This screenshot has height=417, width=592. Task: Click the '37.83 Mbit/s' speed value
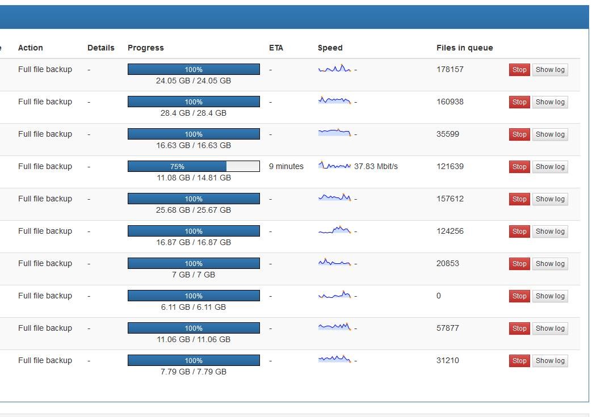coord(376,166)
